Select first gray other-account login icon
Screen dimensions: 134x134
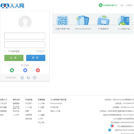pos(22,78)
